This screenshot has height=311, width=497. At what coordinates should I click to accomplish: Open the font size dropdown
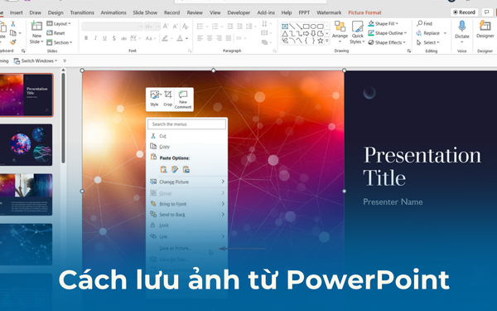158,27
